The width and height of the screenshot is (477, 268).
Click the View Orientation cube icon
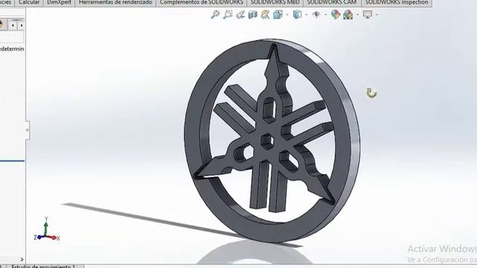[278, 14]
